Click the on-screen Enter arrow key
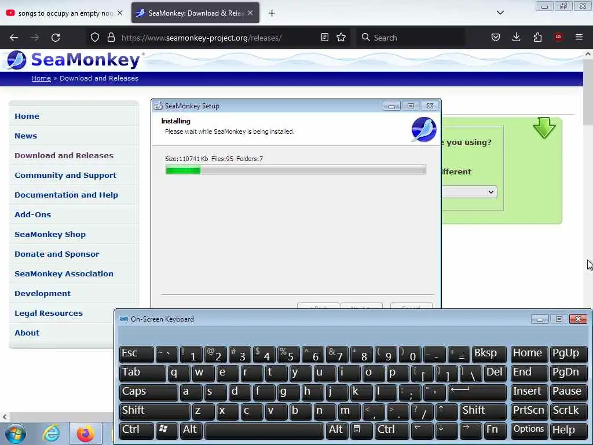 [477, 392]
